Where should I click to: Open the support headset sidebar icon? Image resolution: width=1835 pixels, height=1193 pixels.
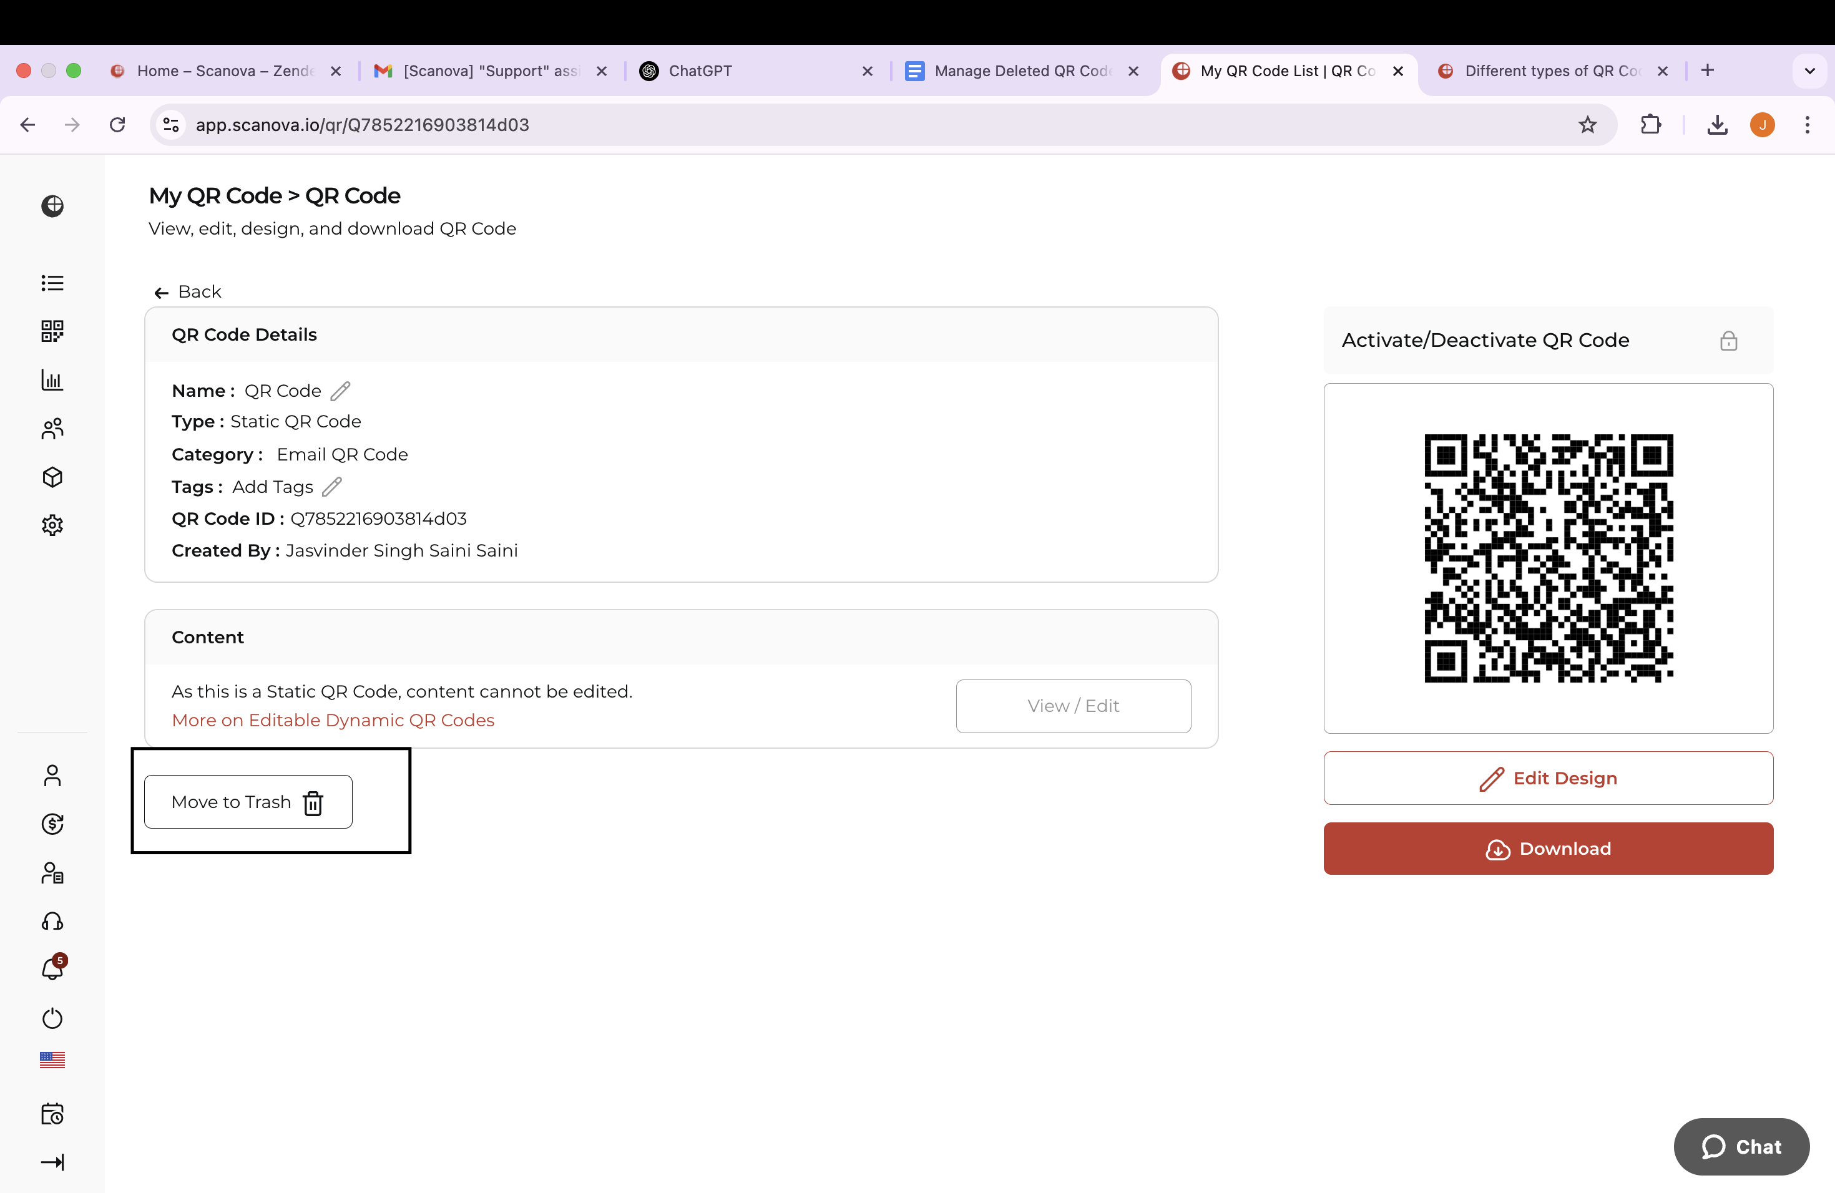click(52, 921)
